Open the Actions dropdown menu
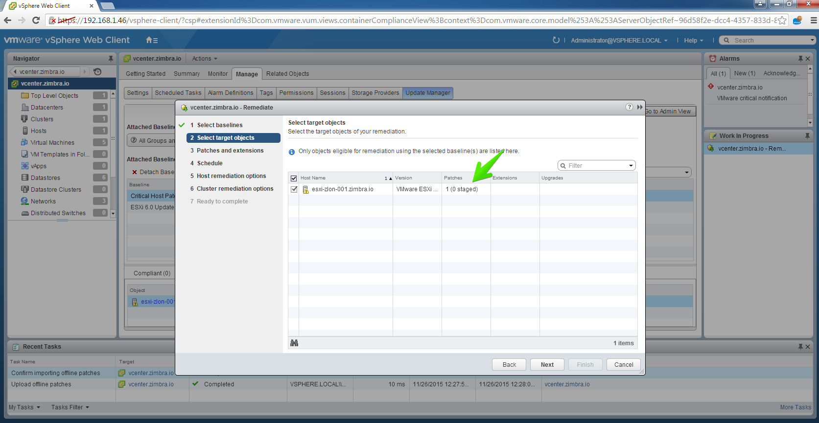Image resolution: width=819 pixels, height=423 pixels. (x=205, y=58)
